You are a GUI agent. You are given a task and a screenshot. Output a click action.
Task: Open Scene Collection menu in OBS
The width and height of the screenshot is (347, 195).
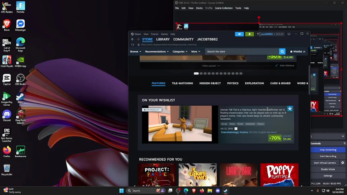pos(224,8)
